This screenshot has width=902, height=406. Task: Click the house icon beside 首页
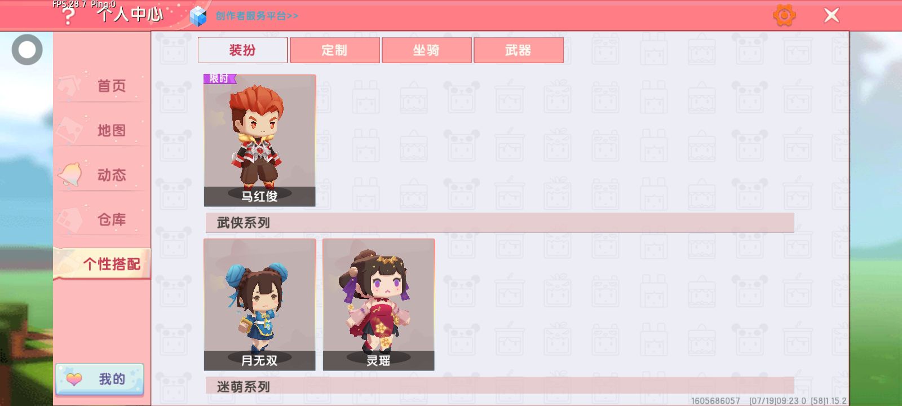[x=70, y=86]
